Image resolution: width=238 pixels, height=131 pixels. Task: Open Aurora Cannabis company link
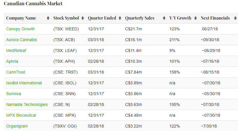(21, 40)
